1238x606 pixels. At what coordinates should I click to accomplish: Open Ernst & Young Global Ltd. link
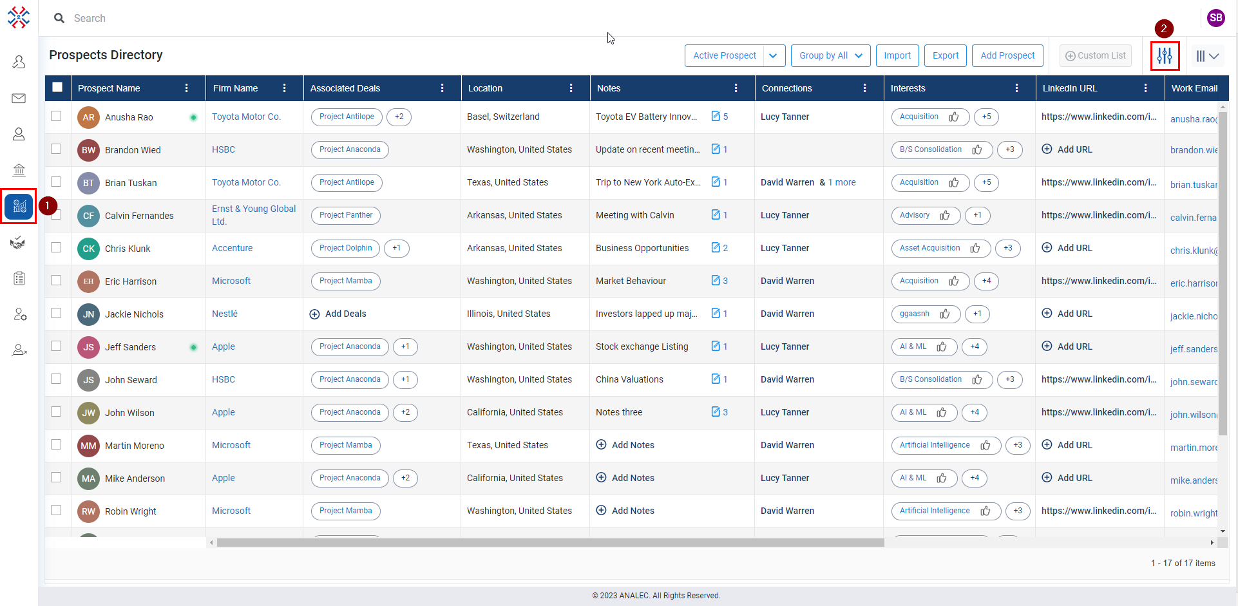pos(254,216)
